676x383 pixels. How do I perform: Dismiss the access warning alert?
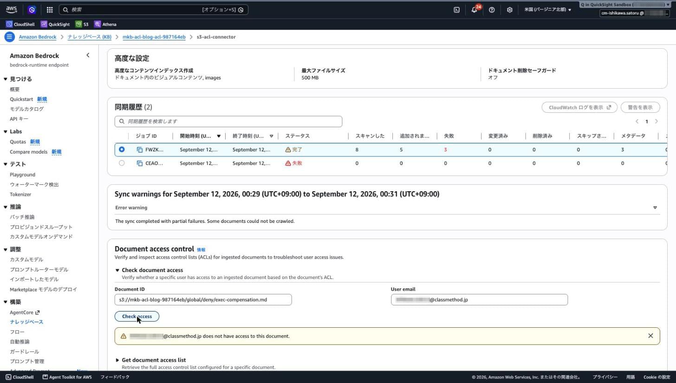(x=650, y=336)
